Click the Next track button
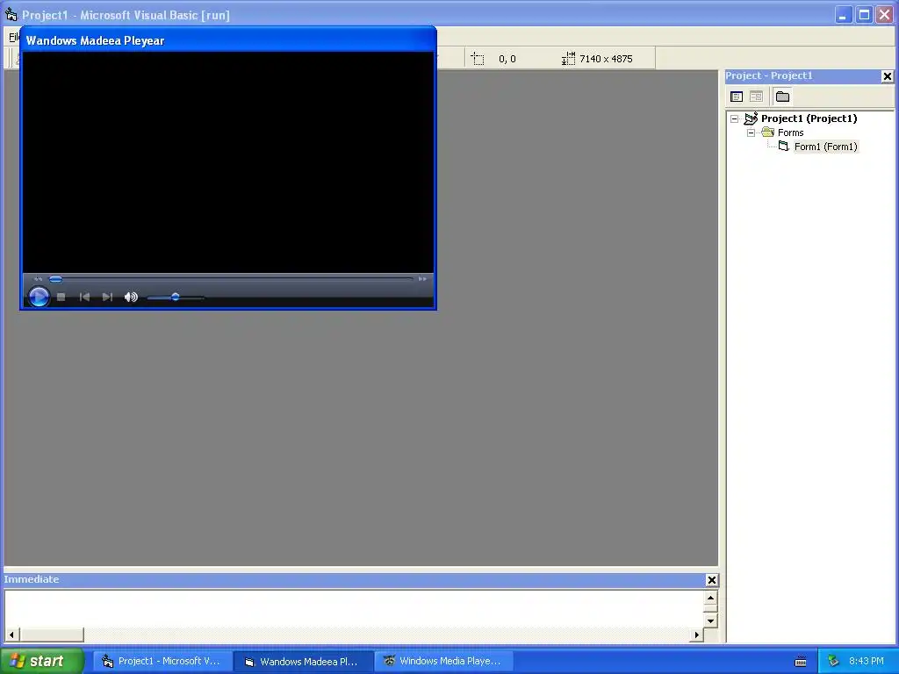This screenshot has width=899, height=674. [107, 297]
